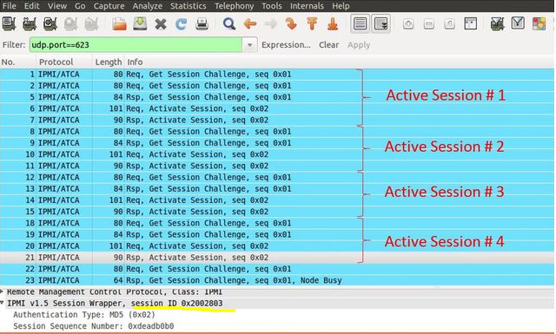Zoom out on packet text icon
Screen dimensions: 556x334
coord(428,24)
